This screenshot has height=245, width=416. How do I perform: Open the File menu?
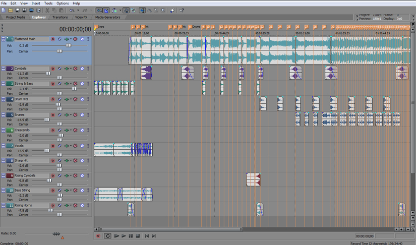pos(4,3)
